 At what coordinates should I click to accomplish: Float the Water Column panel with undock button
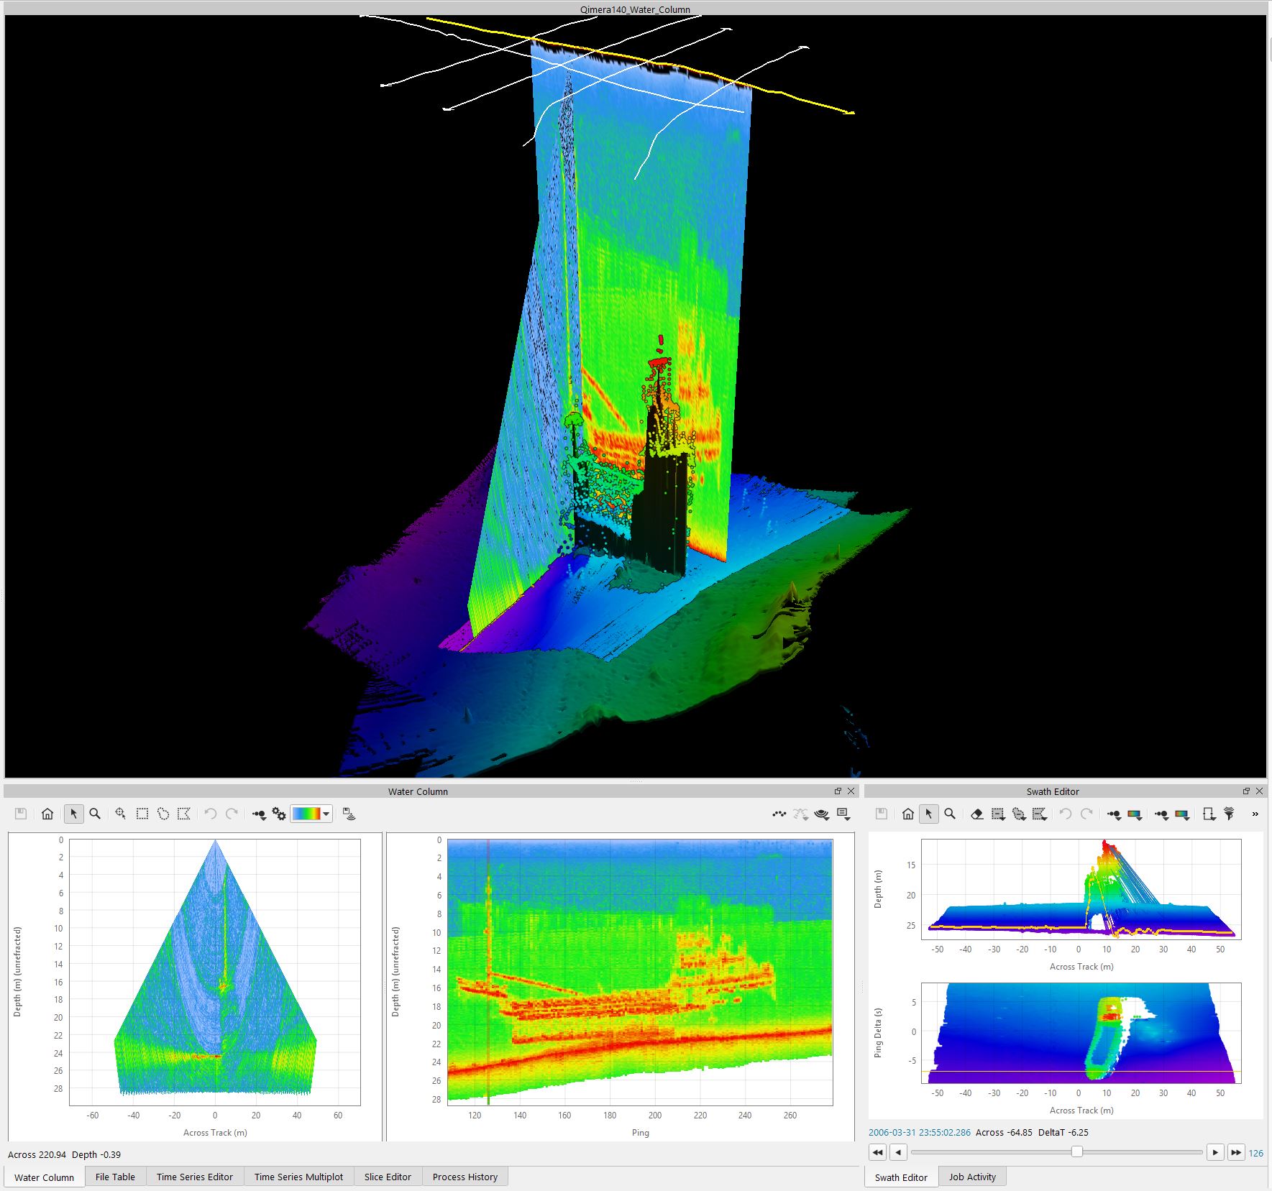click(x=838, y=791)
